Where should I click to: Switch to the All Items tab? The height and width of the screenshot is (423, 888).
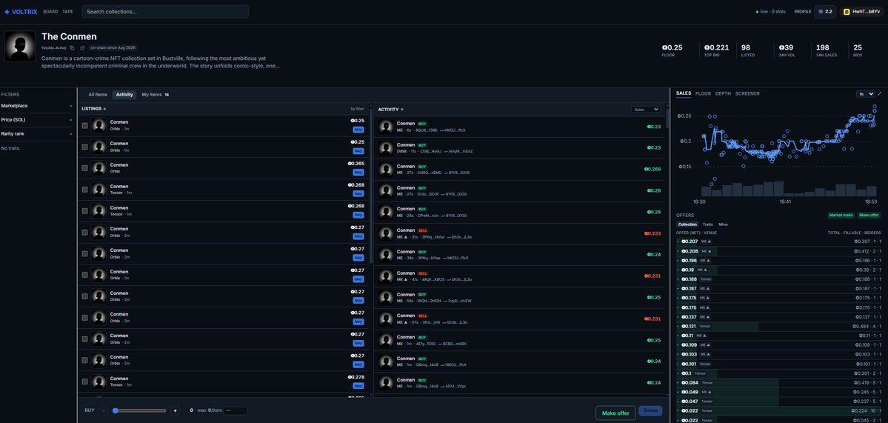(x=98, y=95)
